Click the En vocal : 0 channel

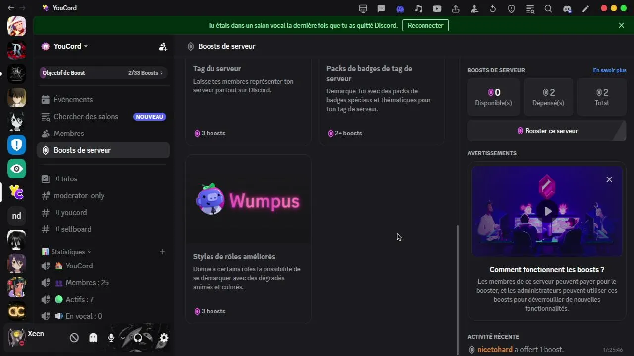(104, 316)
